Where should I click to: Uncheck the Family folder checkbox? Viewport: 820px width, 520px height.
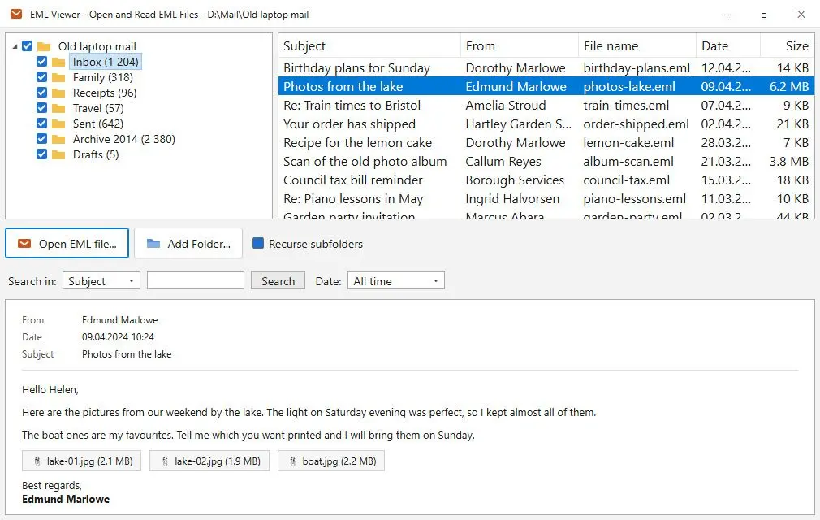click(x=42, y=77)
